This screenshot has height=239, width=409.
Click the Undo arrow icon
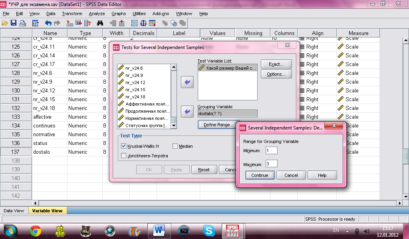tap(48, 23)
